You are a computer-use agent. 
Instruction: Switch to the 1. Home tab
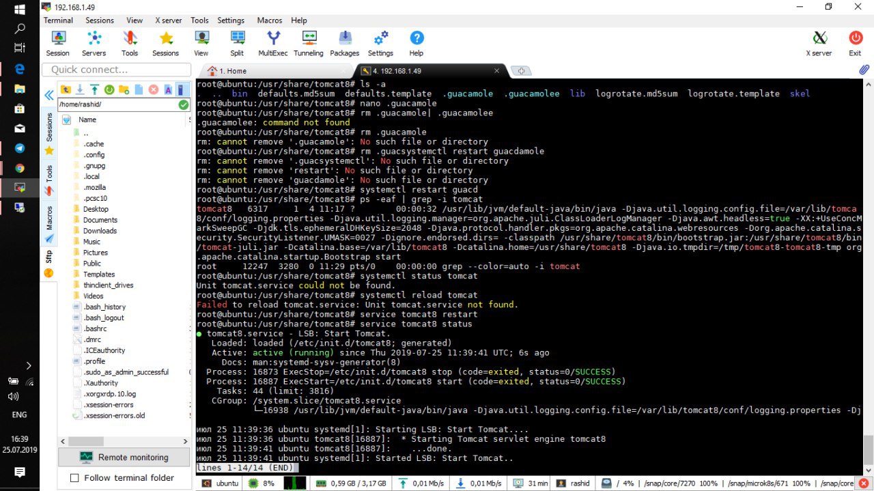pos(277,70)
